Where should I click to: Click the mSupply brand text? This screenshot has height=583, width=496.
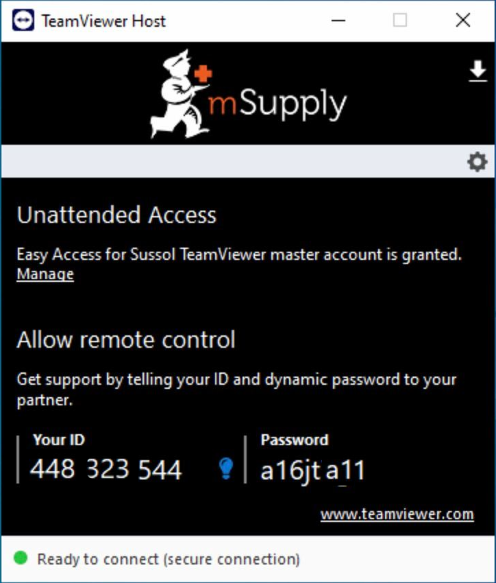pyautogui.click(x=277, y=105)
